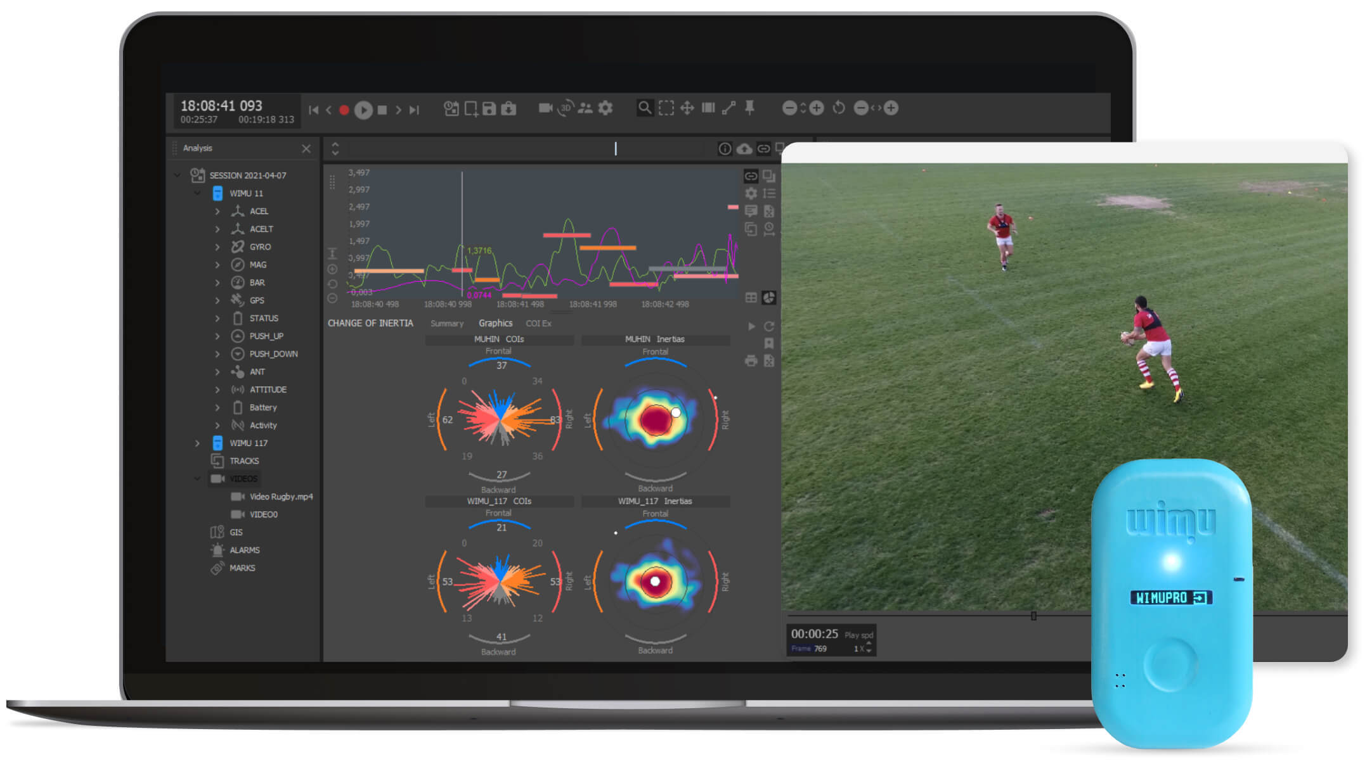Click the pin icon in toolbar

point(749,108)
